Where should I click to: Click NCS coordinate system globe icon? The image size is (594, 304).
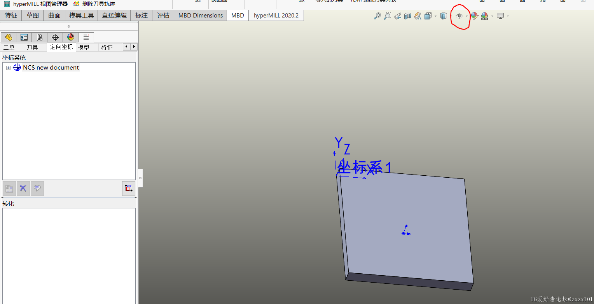coord(17,67)
